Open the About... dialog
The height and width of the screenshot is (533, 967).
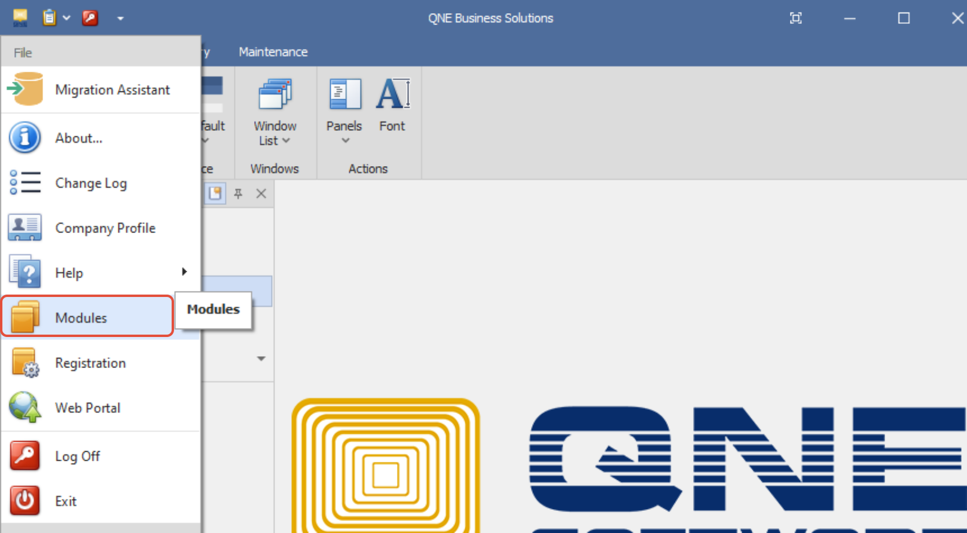point(100,138)
